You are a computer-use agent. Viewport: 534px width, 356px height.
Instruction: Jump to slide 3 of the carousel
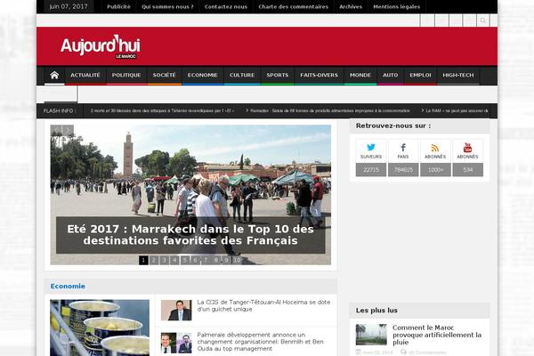click(x=164, y=260)
